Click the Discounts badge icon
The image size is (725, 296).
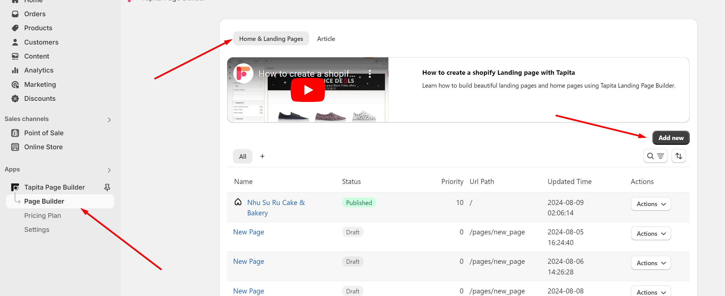(15, 99)
